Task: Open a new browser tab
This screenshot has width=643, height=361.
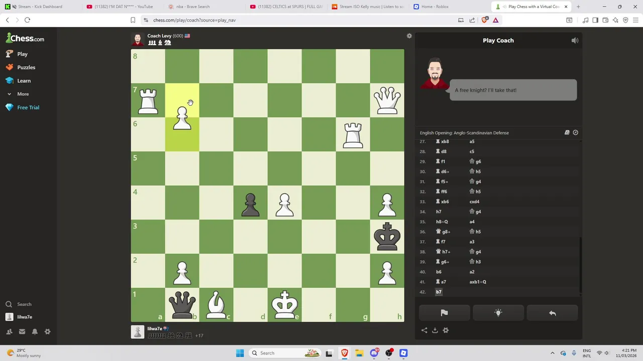Action: tap(578, 7)
